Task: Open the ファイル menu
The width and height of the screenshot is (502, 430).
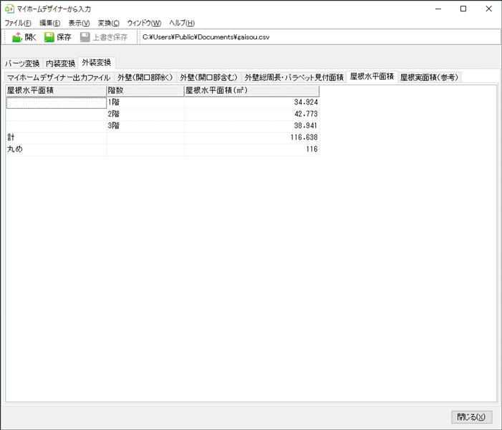Action: [x=18, y=23]
